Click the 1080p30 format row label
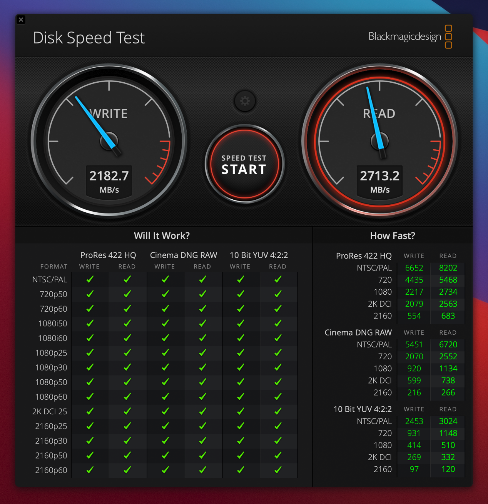The width and height of the screenshot is (488, 504). pyautogui.click(x=51, y=368)
